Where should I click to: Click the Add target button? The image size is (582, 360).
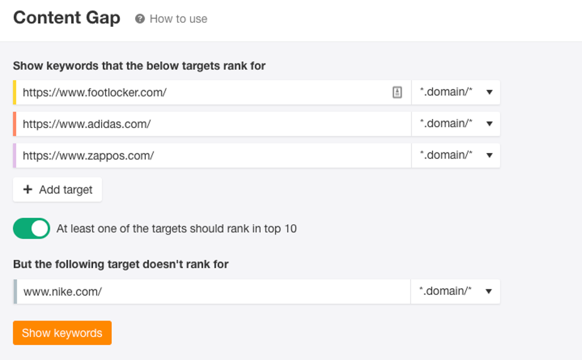57,190
